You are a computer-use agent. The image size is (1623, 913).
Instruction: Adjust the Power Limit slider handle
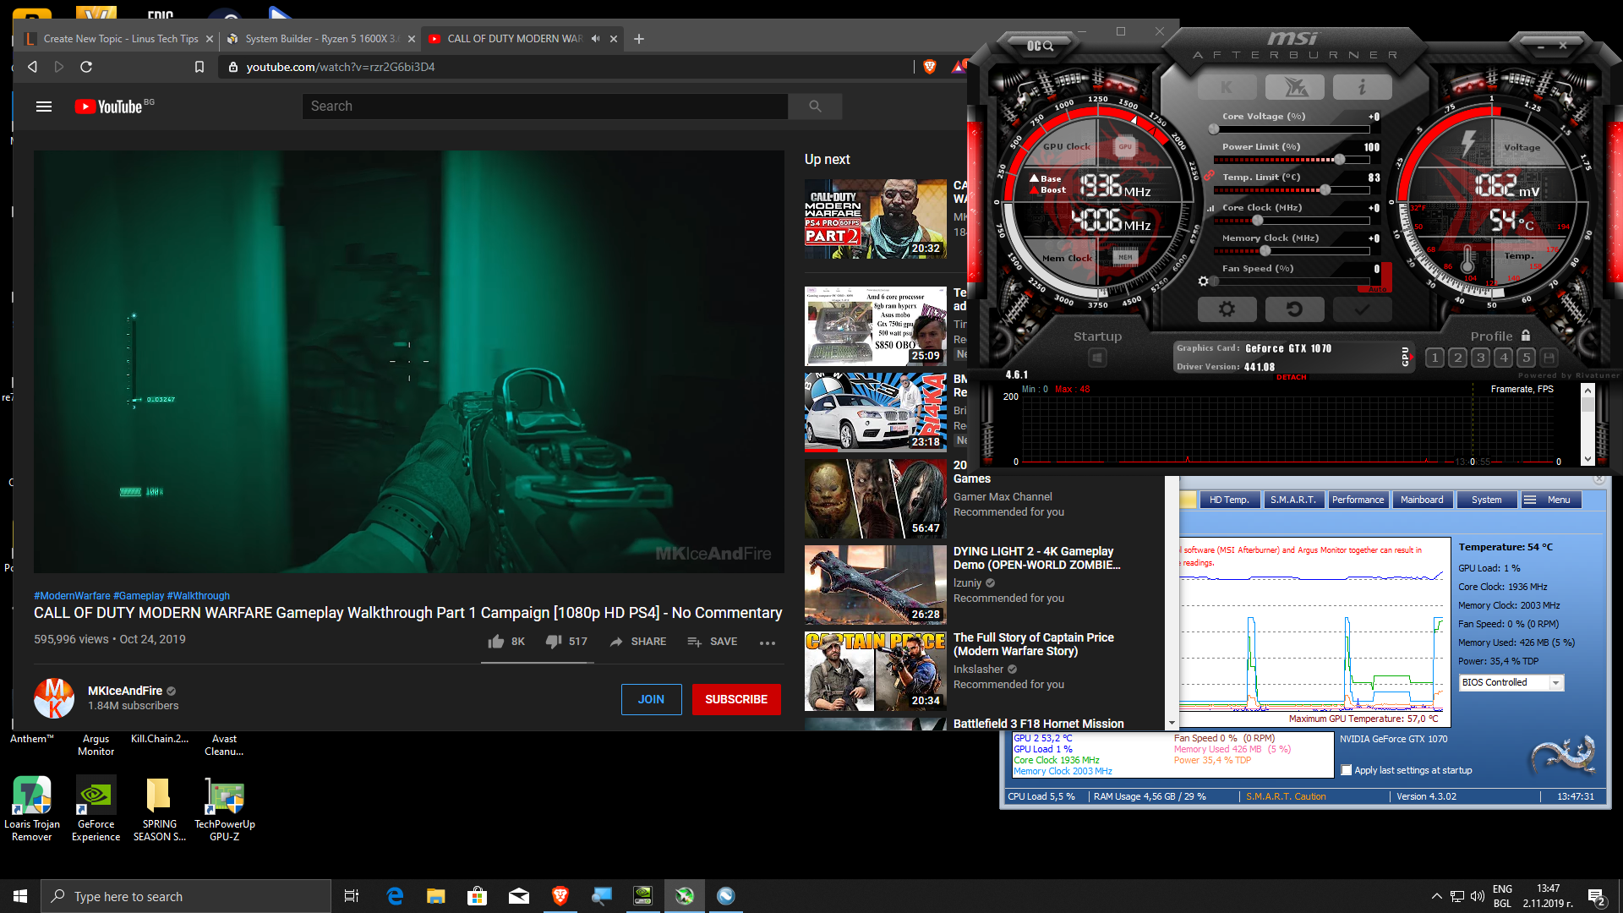pyautogui.click(x=1340, y=160)
